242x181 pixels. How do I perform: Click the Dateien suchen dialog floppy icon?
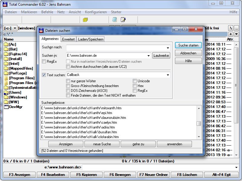click(x=41, y=30)
